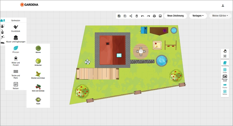Choose Sträucher from plant submenu

pyautogui.click(x=38, y=62)
